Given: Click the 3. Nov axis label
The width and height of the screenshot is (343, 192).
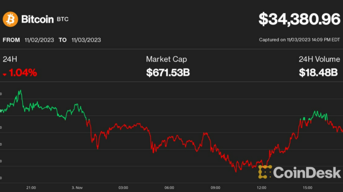Looking at the screenshot, I should [x=77, y=187].
